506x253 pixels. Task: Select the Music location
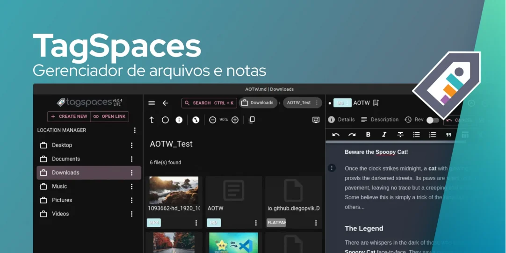(89, 187)
